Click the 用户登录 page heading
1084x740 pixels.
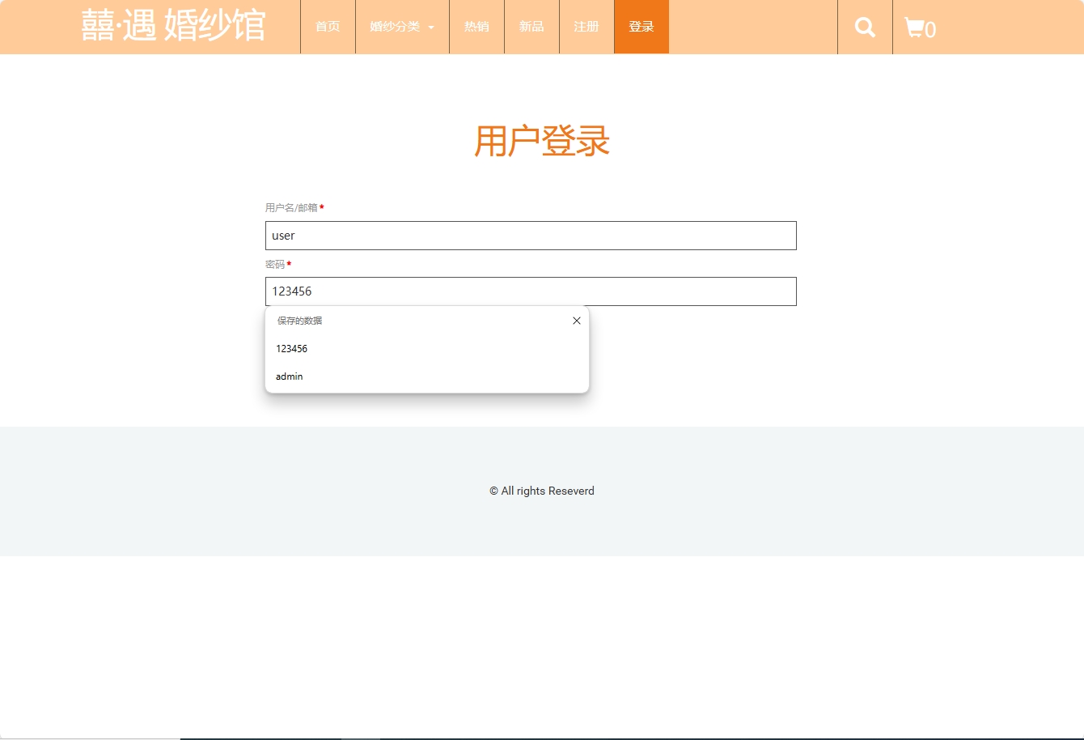tap(542, 142)
